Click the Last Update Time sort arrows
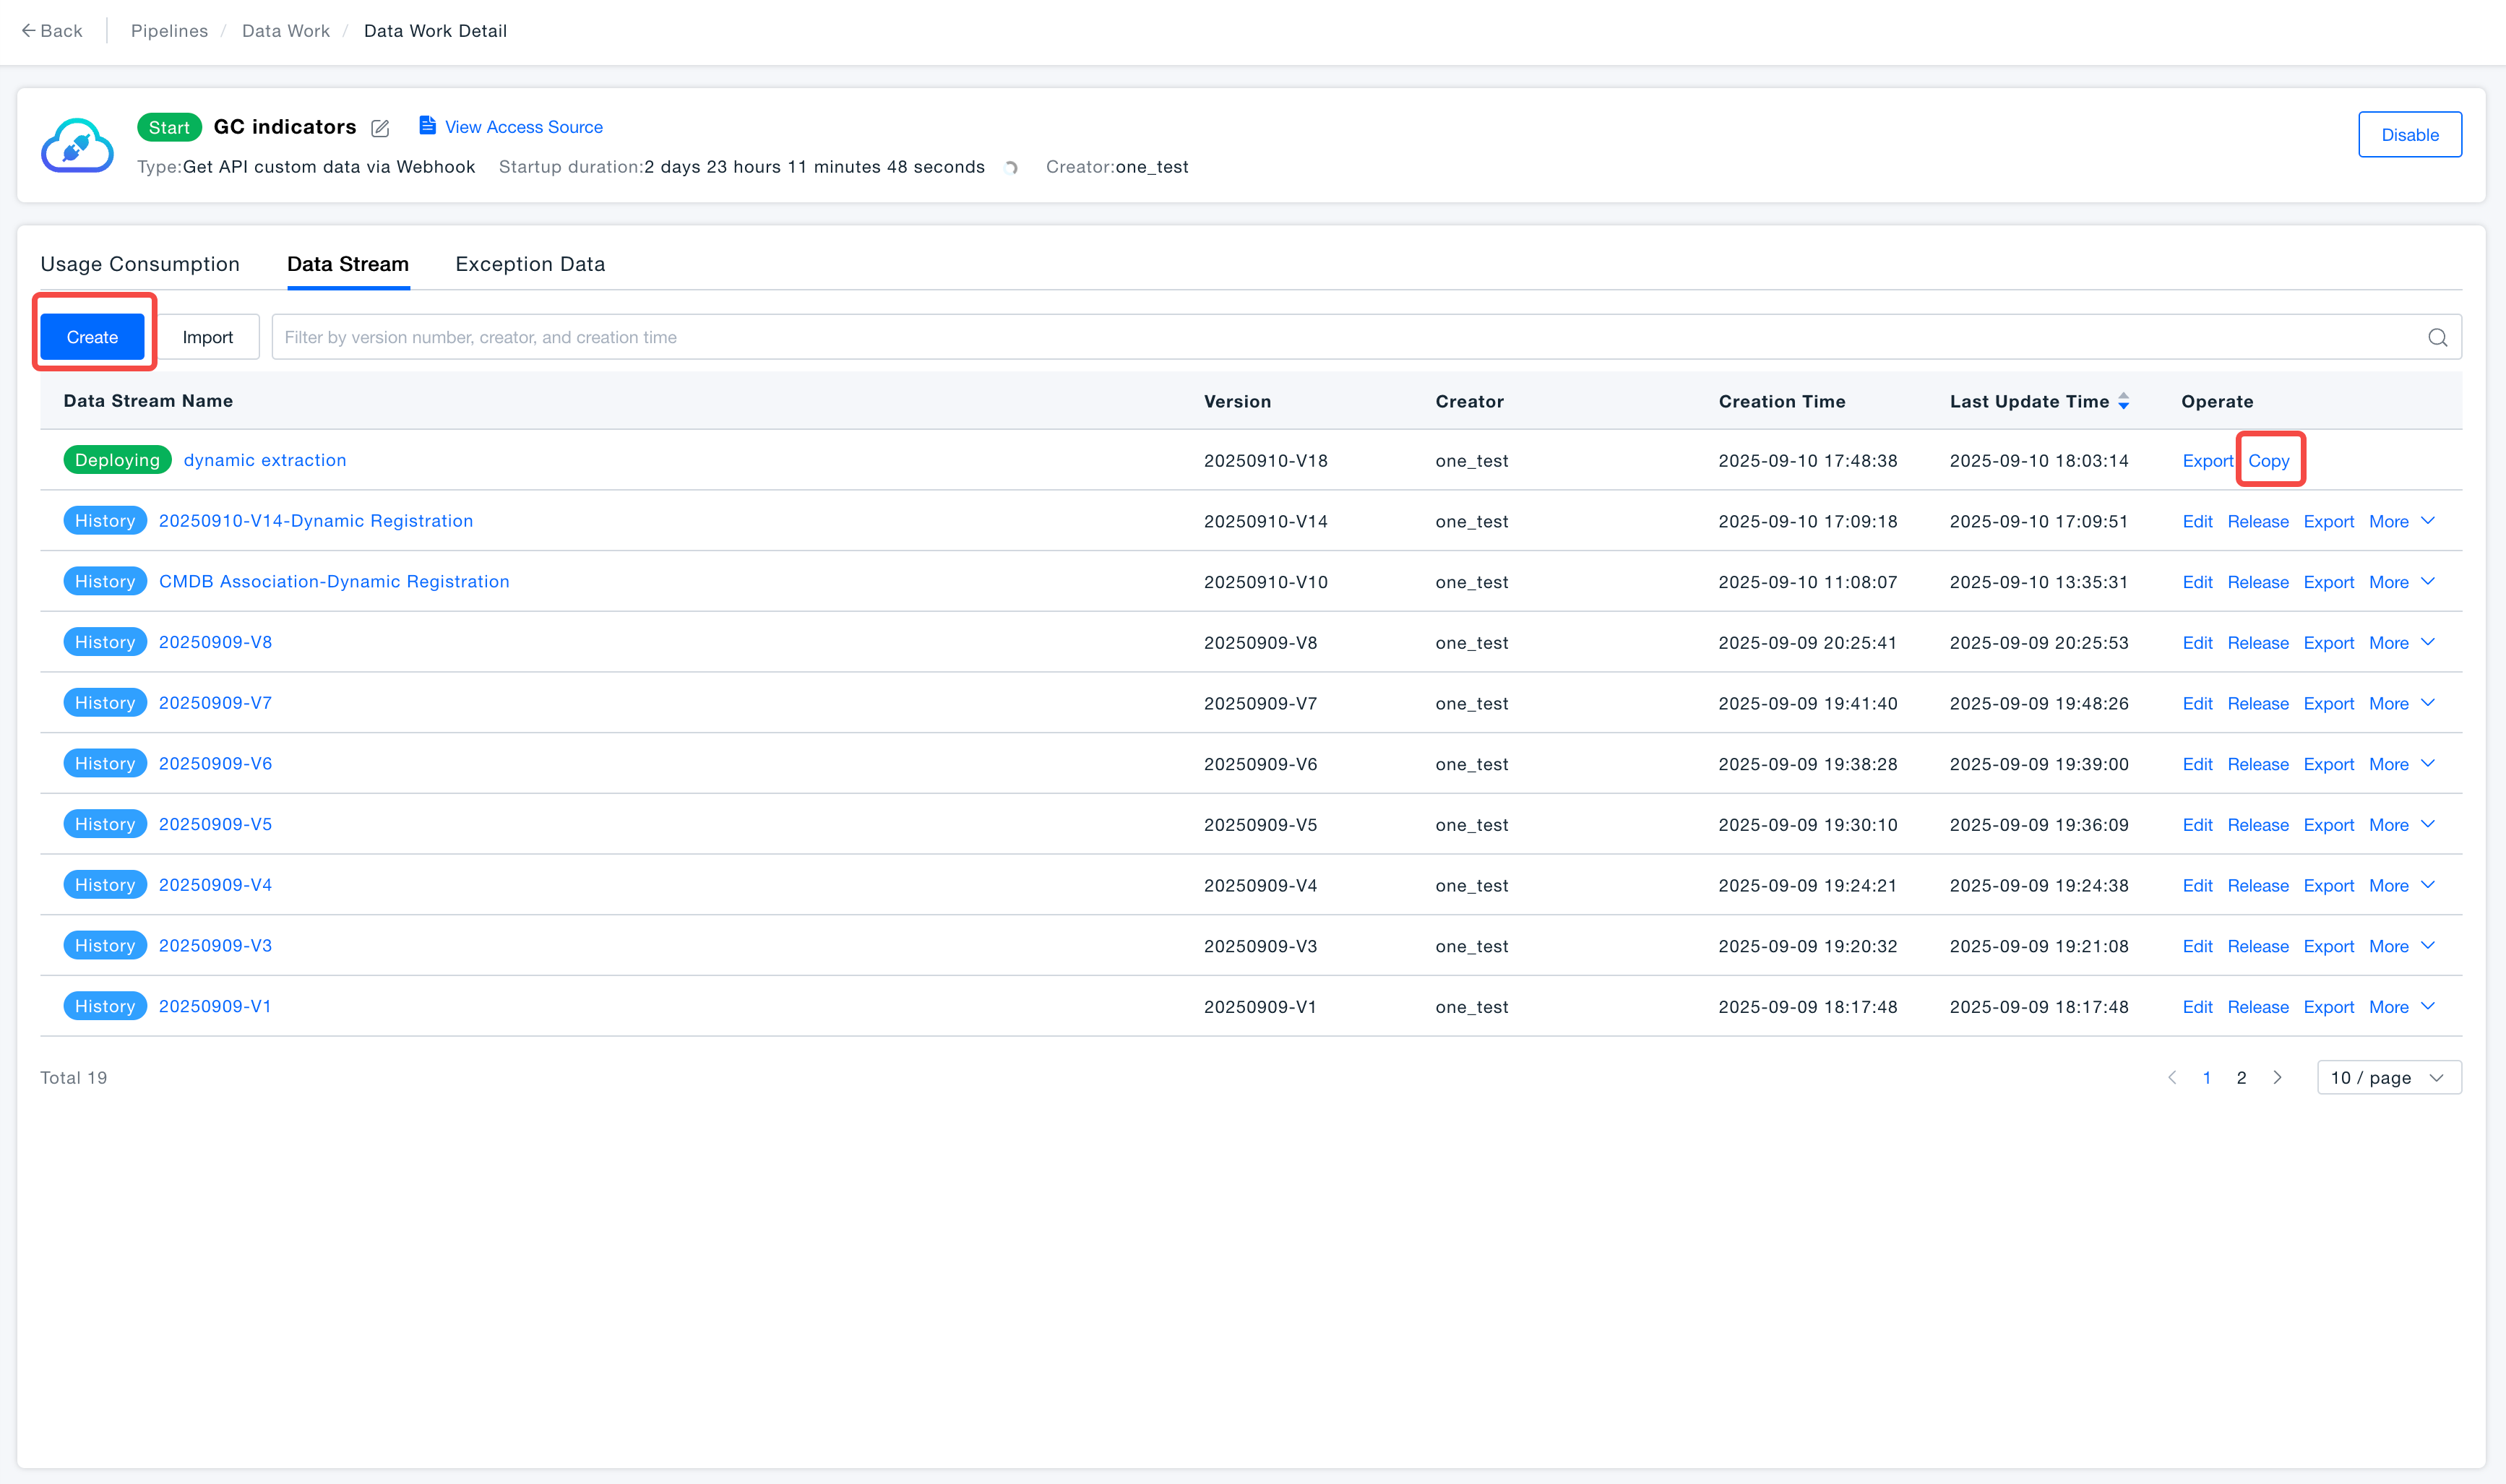The width and height of the screenshot is (2506, 1484). pos(2123,401)
